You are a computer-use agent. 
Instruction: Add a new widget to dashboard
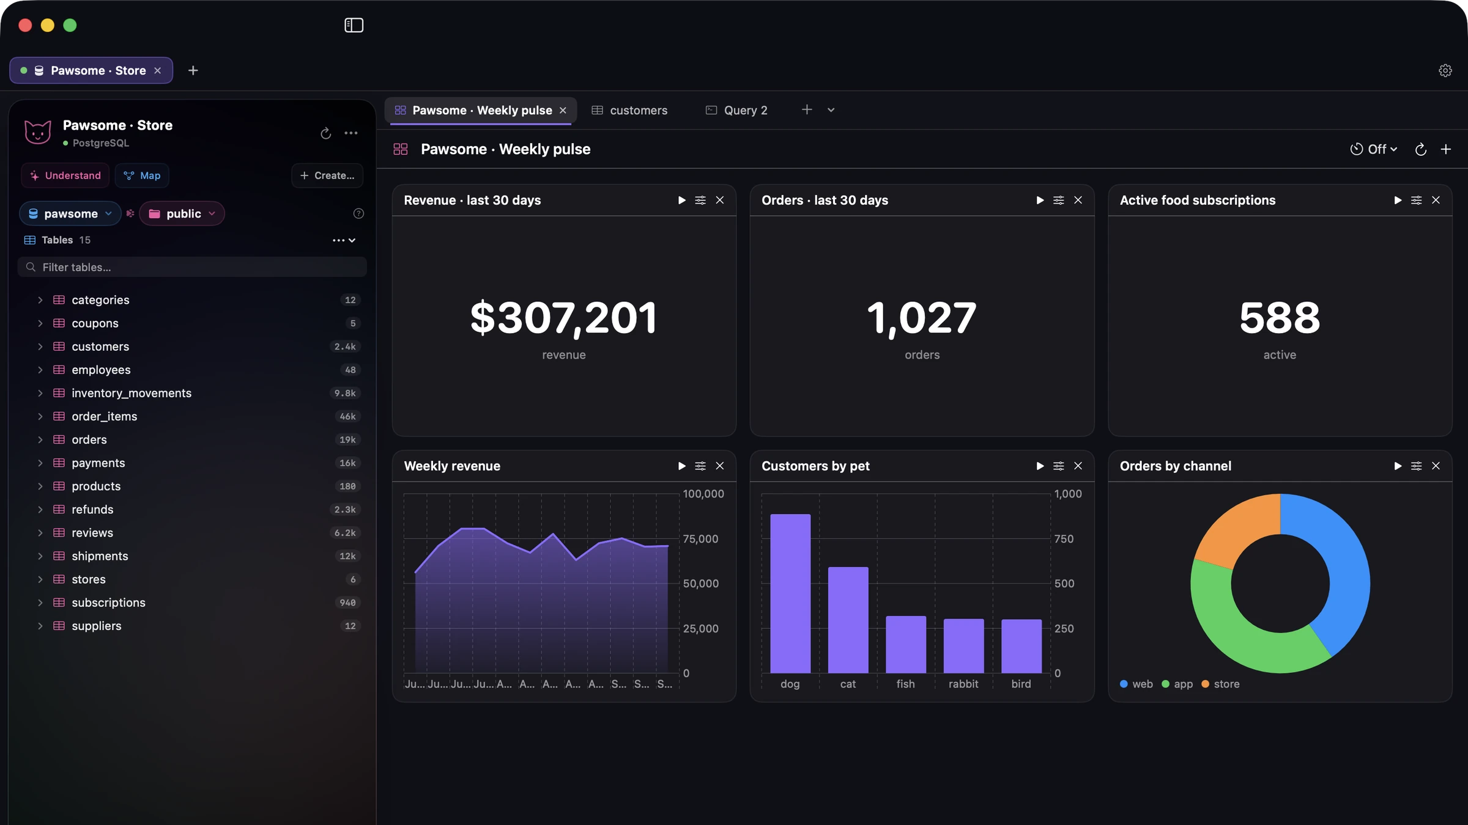click(x=1446, y=149)
